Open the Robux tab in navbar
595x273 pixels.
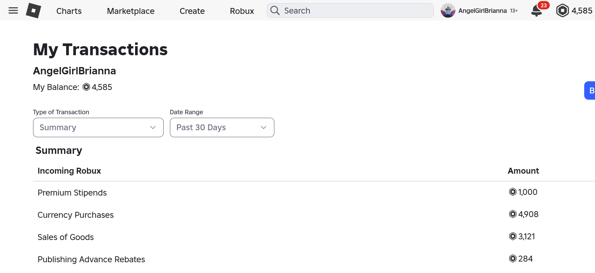[x=242, y=11]
